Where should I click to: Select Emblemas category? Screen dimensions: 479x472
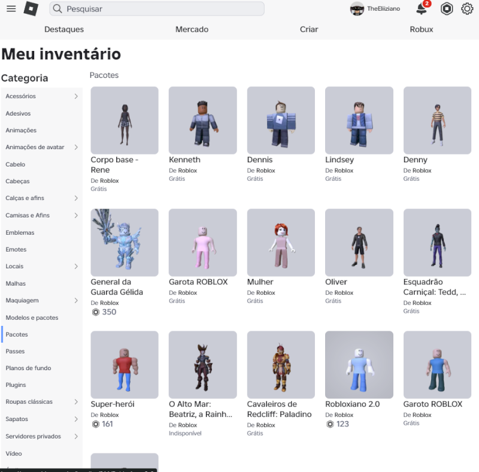(42, 232)
